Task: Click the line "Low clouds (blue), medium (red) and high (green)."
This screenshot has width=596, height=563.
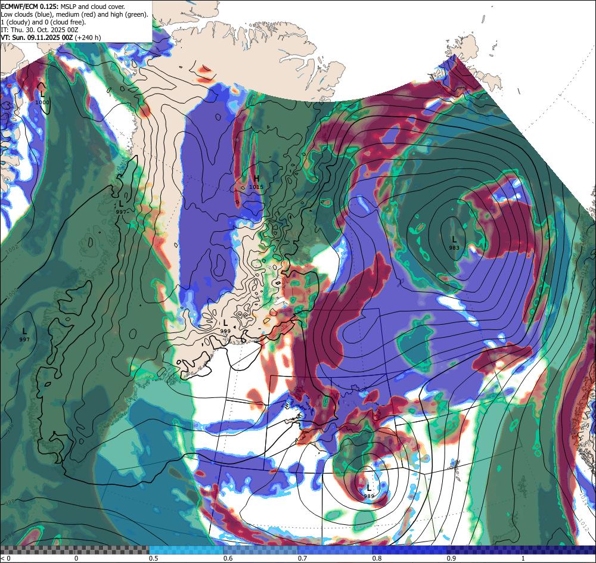Action: (74, 14)
